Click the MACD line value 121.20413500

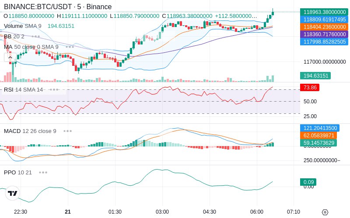(320, 128)
